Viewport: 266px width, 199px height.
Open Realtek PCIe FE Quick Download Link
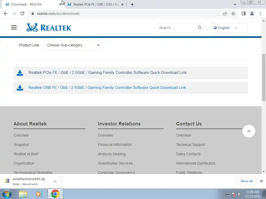108,73
